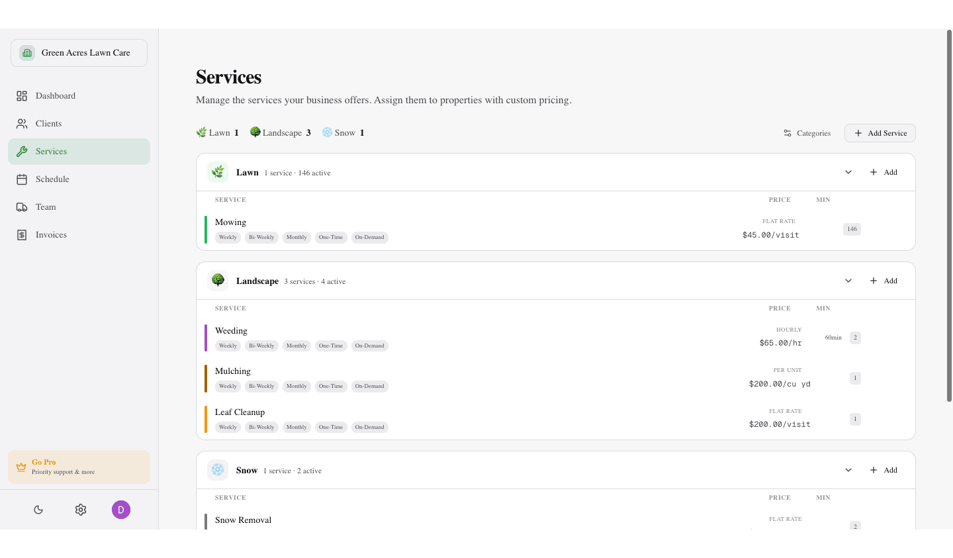Click Green Acres Lawn Care business icon

tap(27, 53)
